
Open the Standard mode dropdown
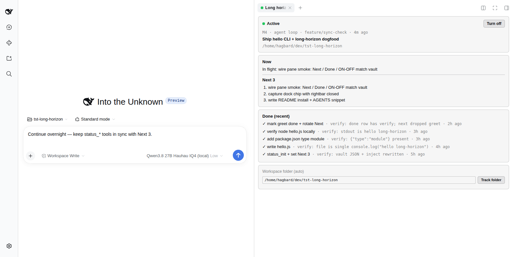95,119
